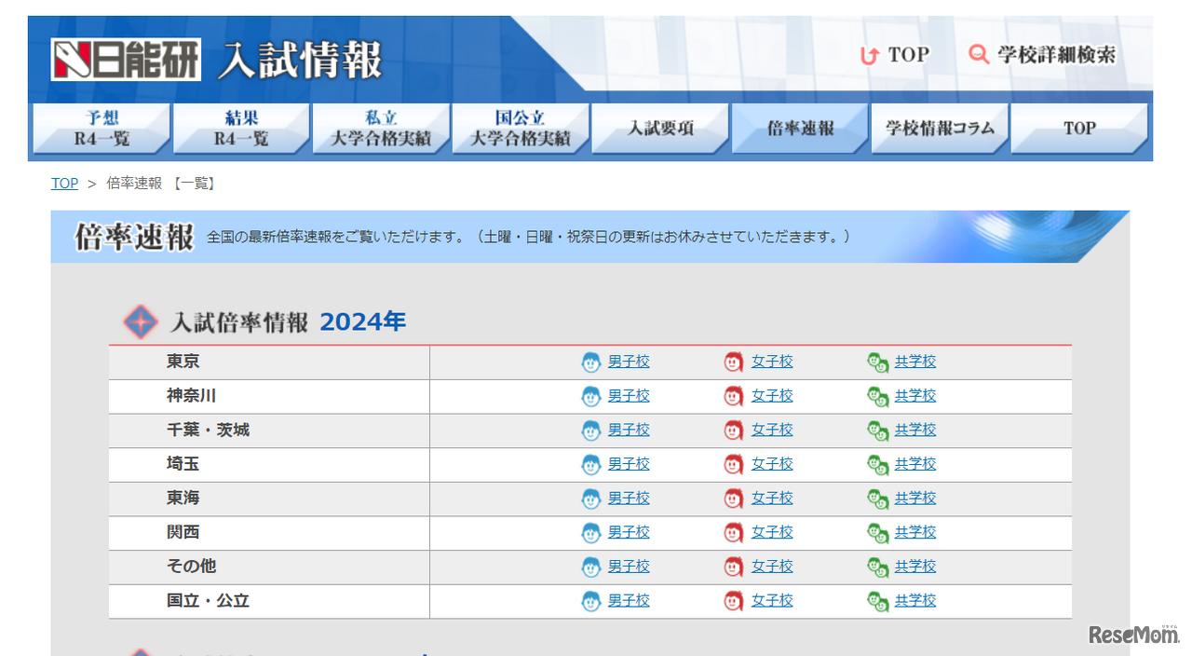Click the Nichinoken logo
The height and width of the screenshot is (656, 1192).
pyautogui.click(x=126, y=61)
